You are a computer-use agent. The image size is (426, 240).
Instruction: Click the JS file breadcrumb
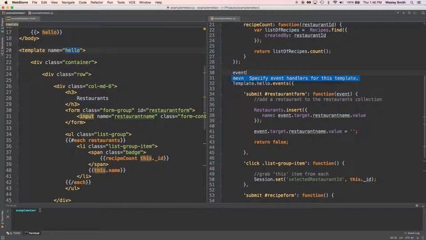click(41, 13)
